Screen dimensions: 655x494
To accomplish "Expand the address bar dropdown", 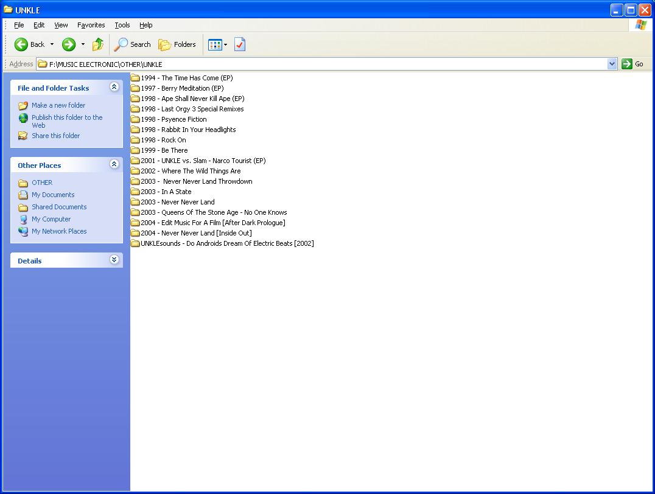I will pyautogui.click(x=612, y=64).
